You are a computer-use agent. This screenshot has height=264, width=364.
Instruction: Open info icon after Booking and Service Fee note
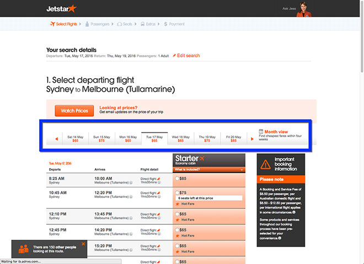click(x=294, y=212)
